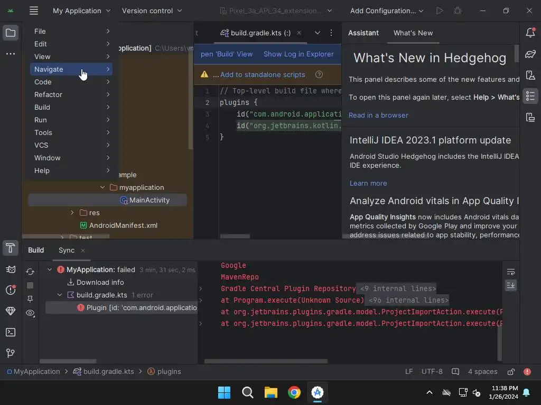541x405 pixels.
Task: Open the Build tool window hammer icon
Action: click(11, 248)
